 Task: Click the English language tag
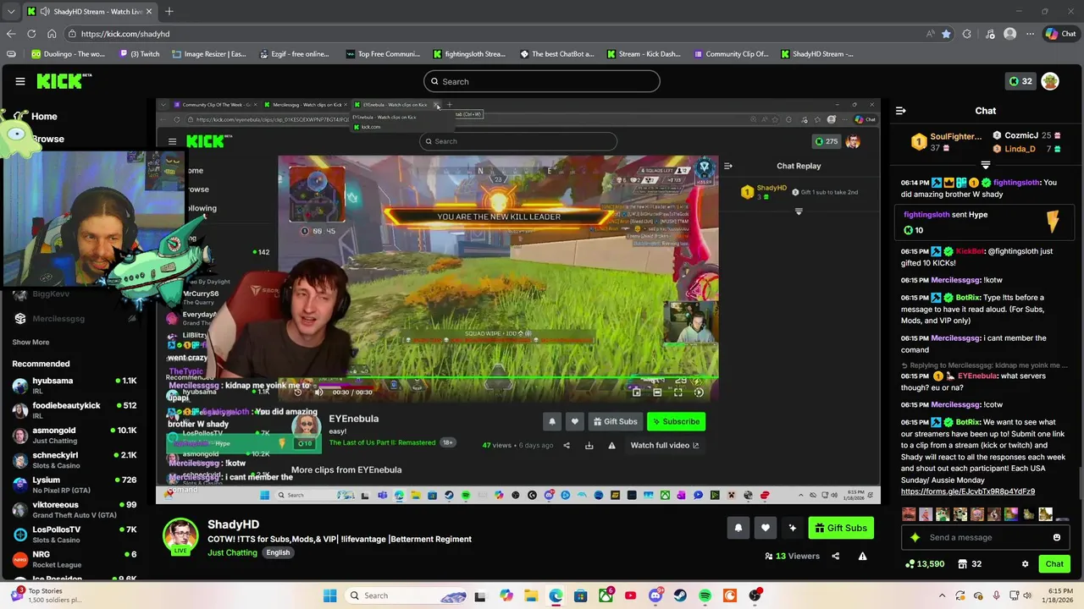(x=278, y=552)
